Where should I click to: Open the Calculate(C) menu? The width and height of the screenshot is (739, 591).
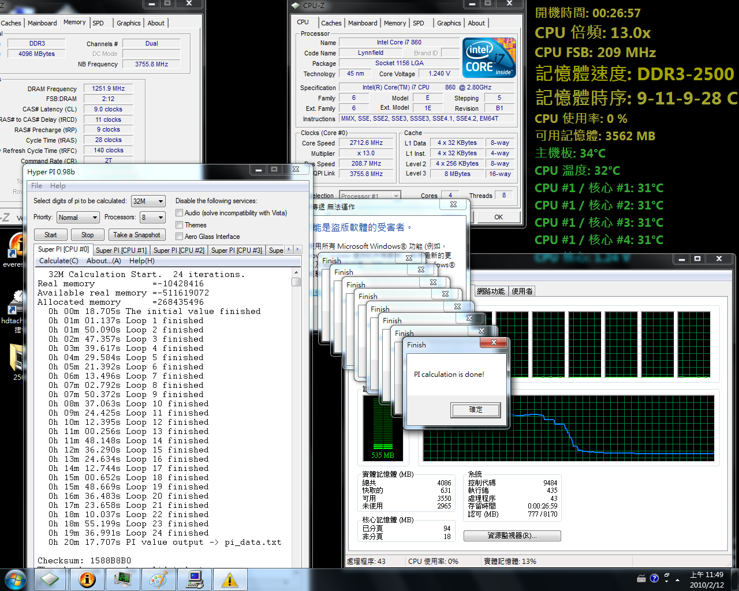(58, 261)
